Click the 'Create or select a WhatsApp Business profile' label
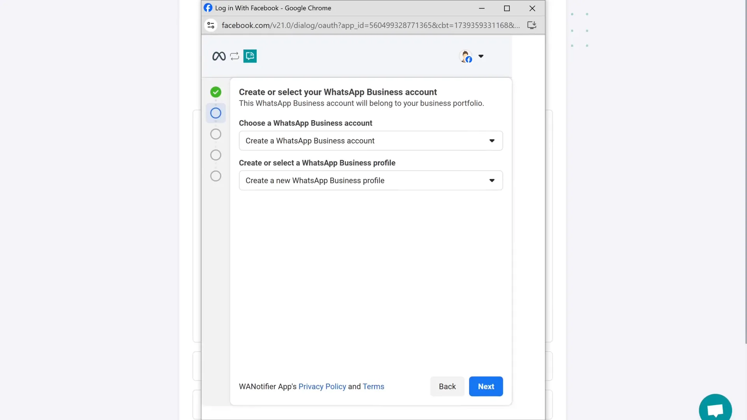747x420 pixels. 317,163
